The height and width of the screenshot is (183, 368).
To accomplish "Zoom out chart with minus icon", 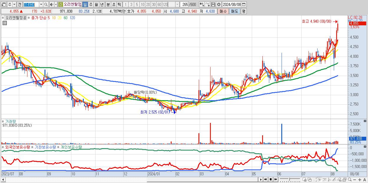I will (354, 179).
